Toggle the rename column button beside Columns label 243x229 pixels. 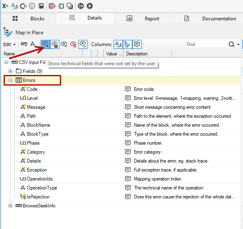(118, 44)
